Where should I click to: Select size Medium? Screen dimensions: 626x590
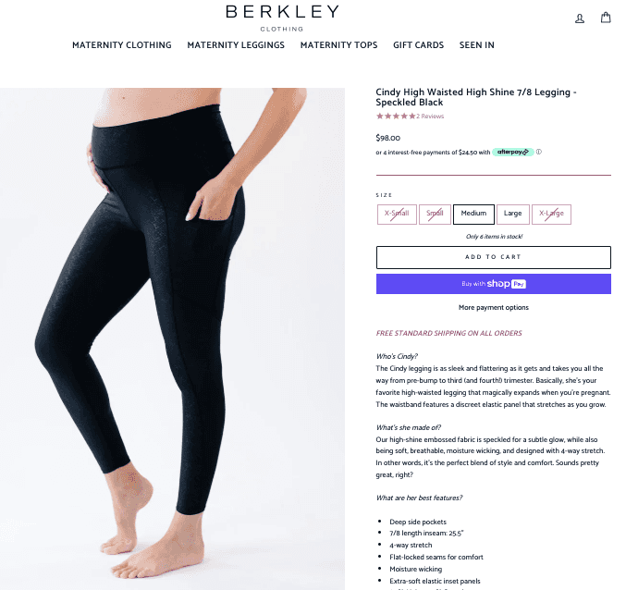point(473,215)
